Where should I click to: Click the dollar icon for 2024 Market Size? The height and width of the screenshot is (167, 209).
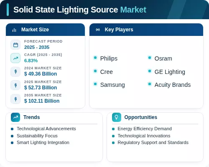pos(15,72)
